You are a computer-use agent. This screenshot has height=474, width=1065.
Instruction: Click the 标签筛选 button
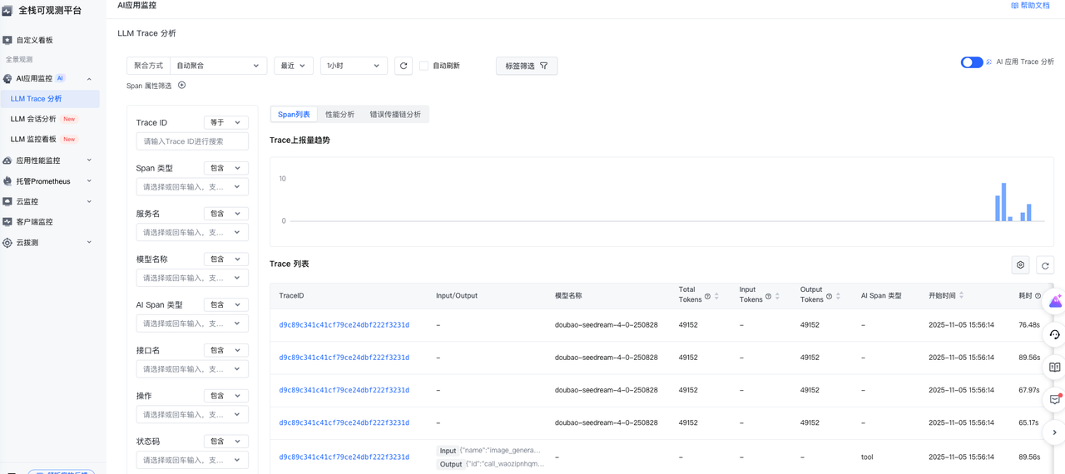(527, 66)
